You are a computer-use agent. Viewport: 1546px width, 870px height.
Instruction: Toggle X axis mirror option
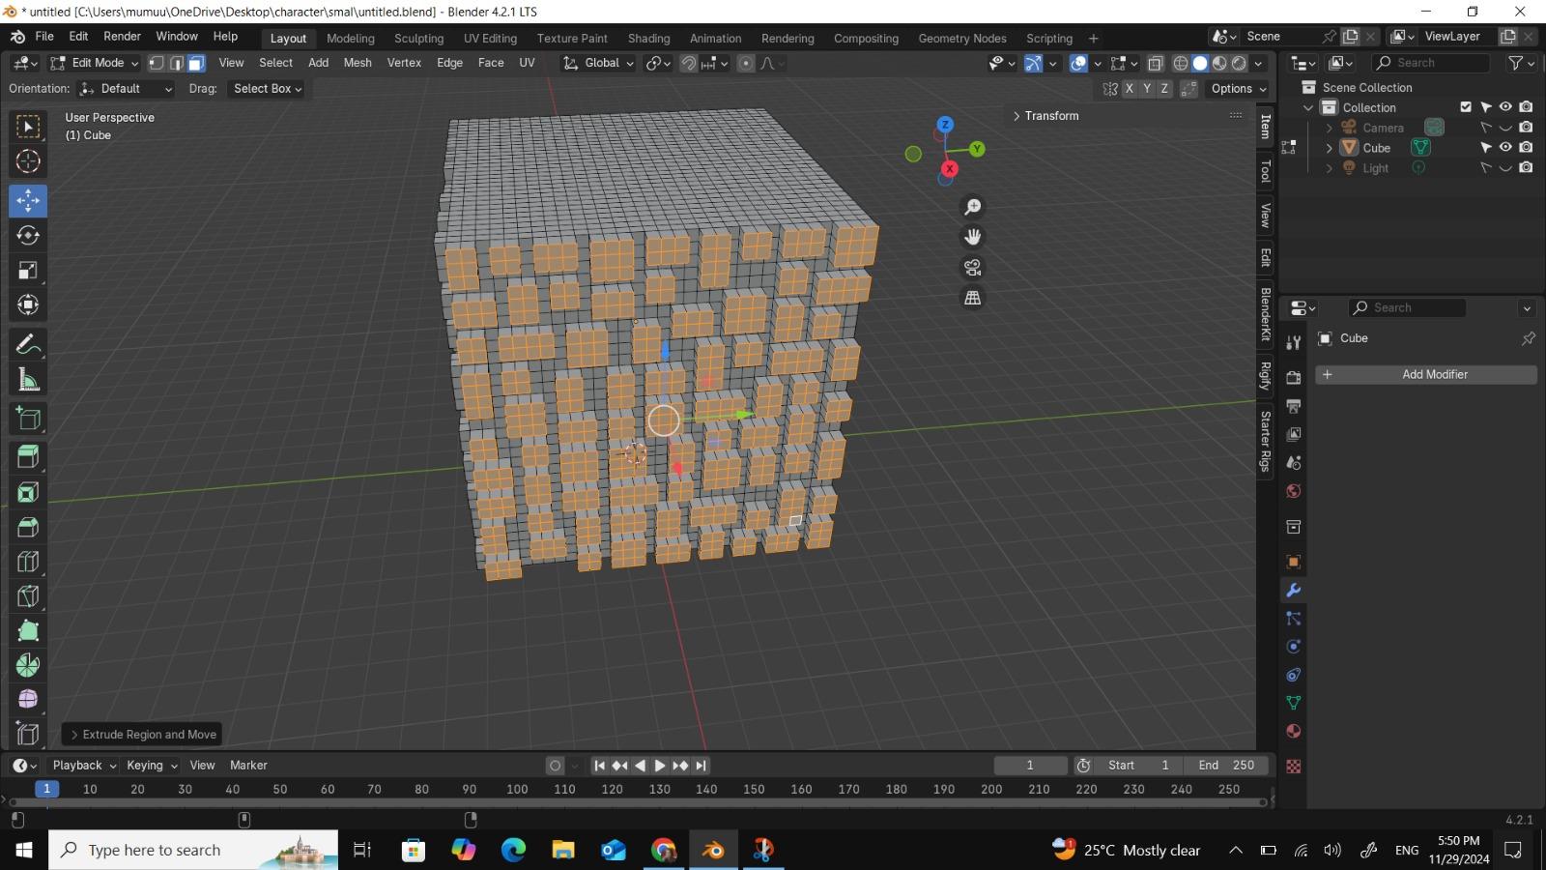point(1129,88)
